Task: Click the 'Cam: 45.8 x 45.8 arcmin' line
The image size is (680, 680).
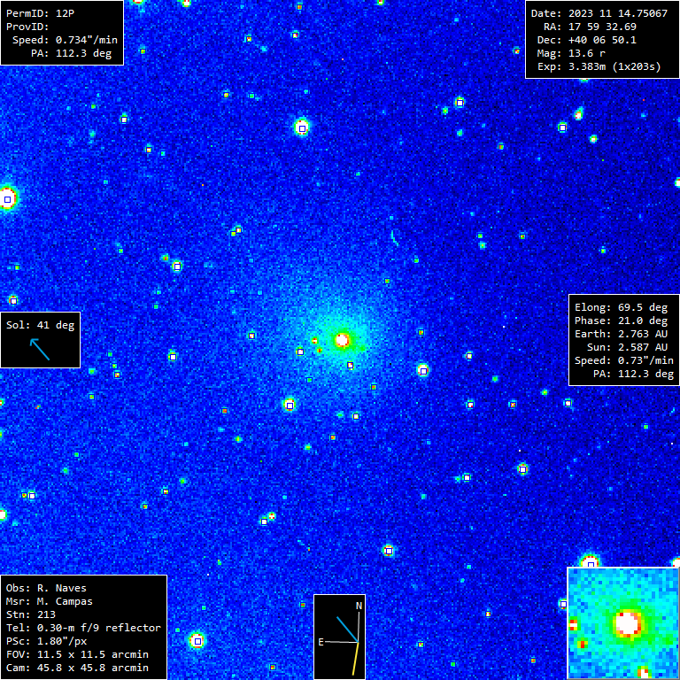Action: pos(77,668)
